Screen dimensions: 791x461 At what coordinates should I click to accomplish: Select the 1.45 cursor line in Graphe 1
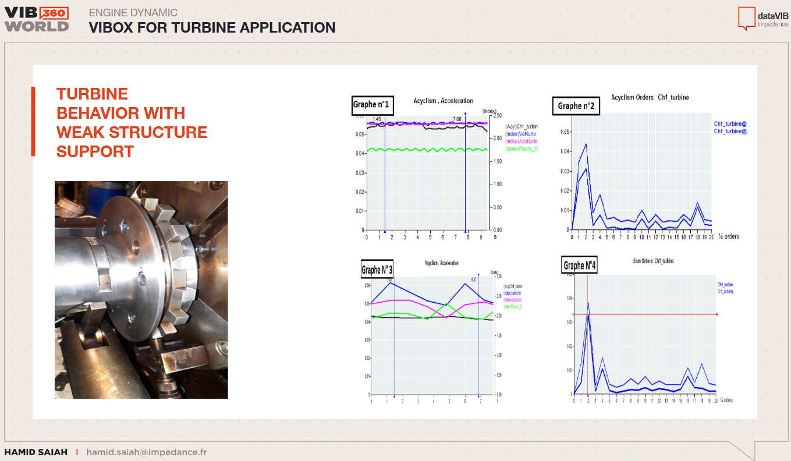(385, 175)
